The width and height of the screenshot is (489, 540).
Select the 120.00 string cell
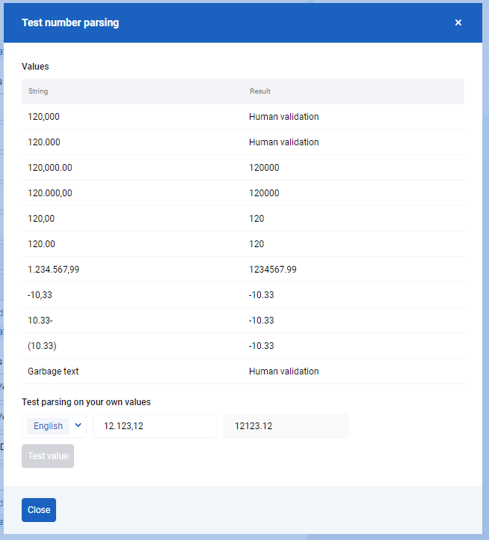(x=41, y=244)
